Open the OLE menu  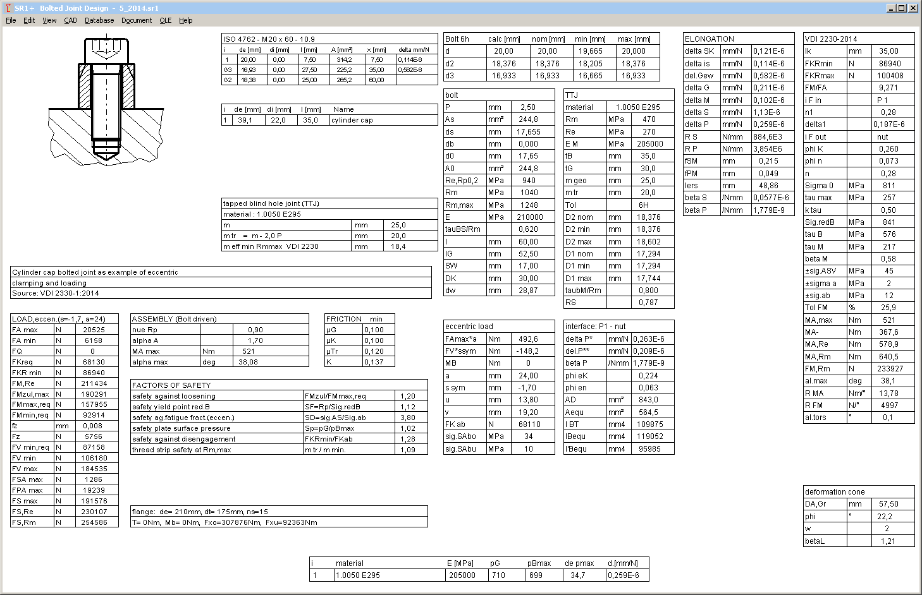165,20
